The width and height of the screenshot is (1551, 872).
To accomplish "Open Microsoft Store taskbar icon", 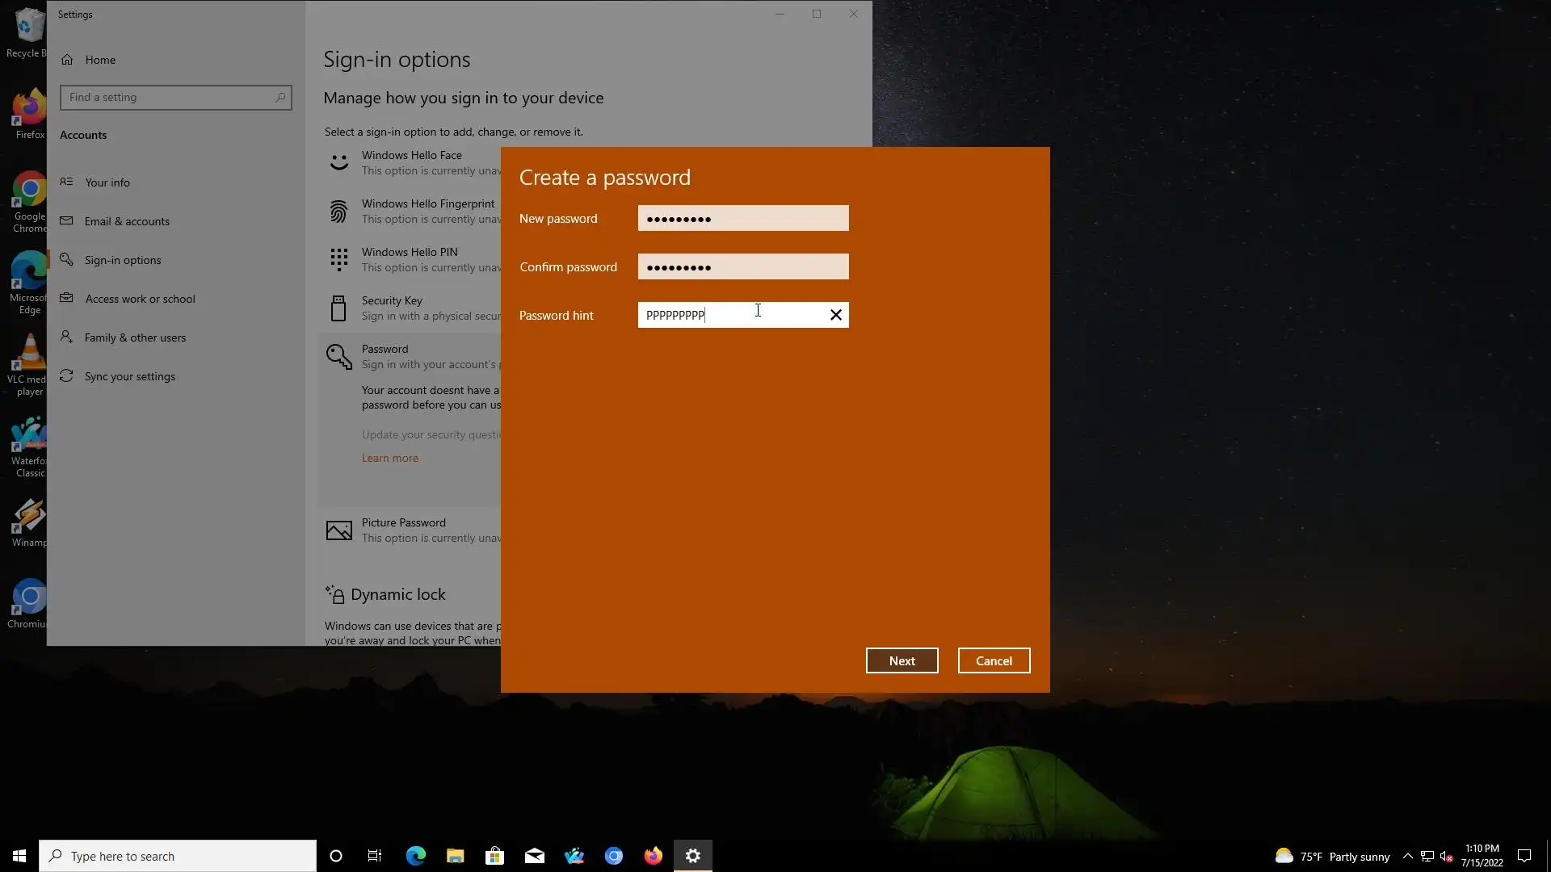I will (494, 856).
